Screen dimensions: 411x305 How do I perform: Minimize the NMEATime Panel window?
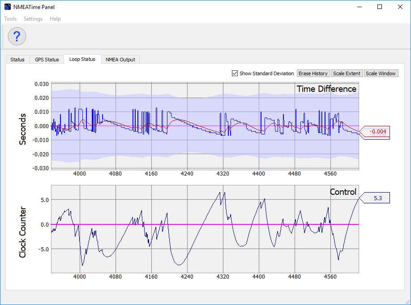pyautogui.click(x=359, y=7)
